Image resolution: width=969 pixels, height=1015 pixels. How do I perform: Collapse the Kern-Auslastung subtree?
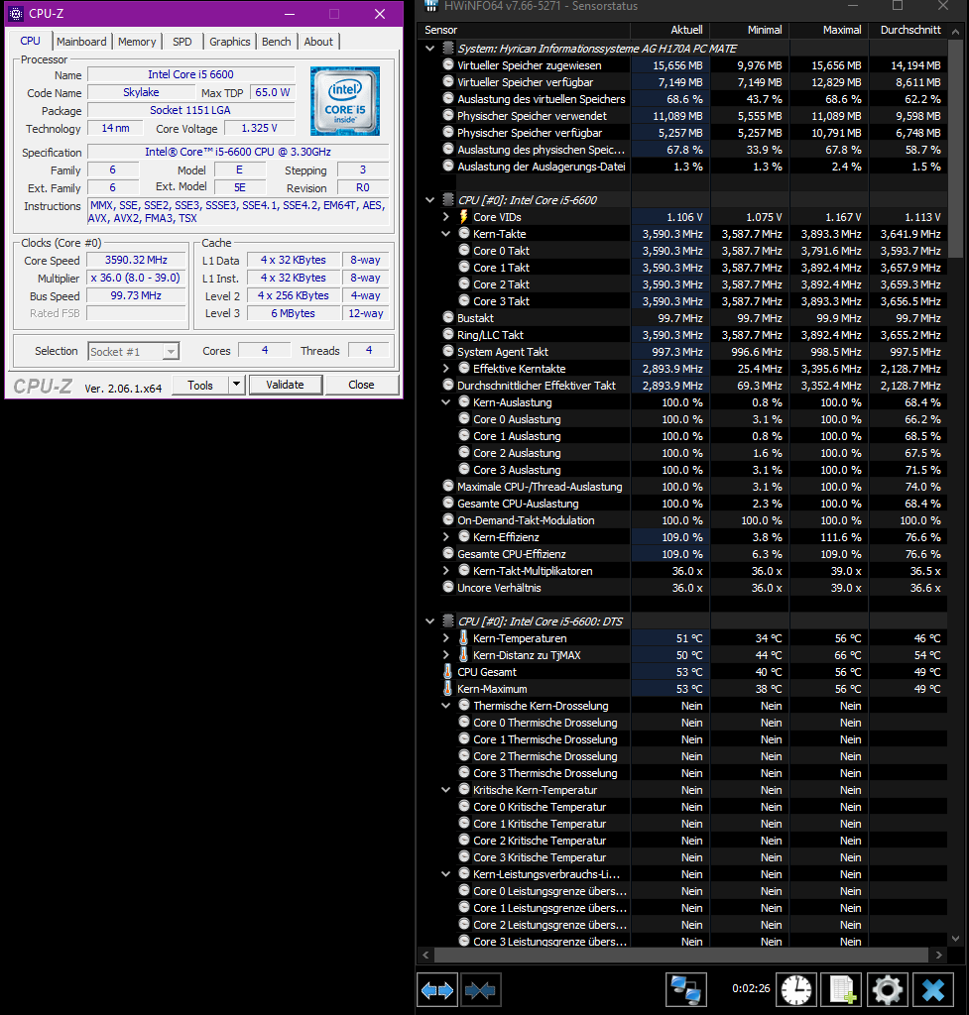(x=445, y=402)
